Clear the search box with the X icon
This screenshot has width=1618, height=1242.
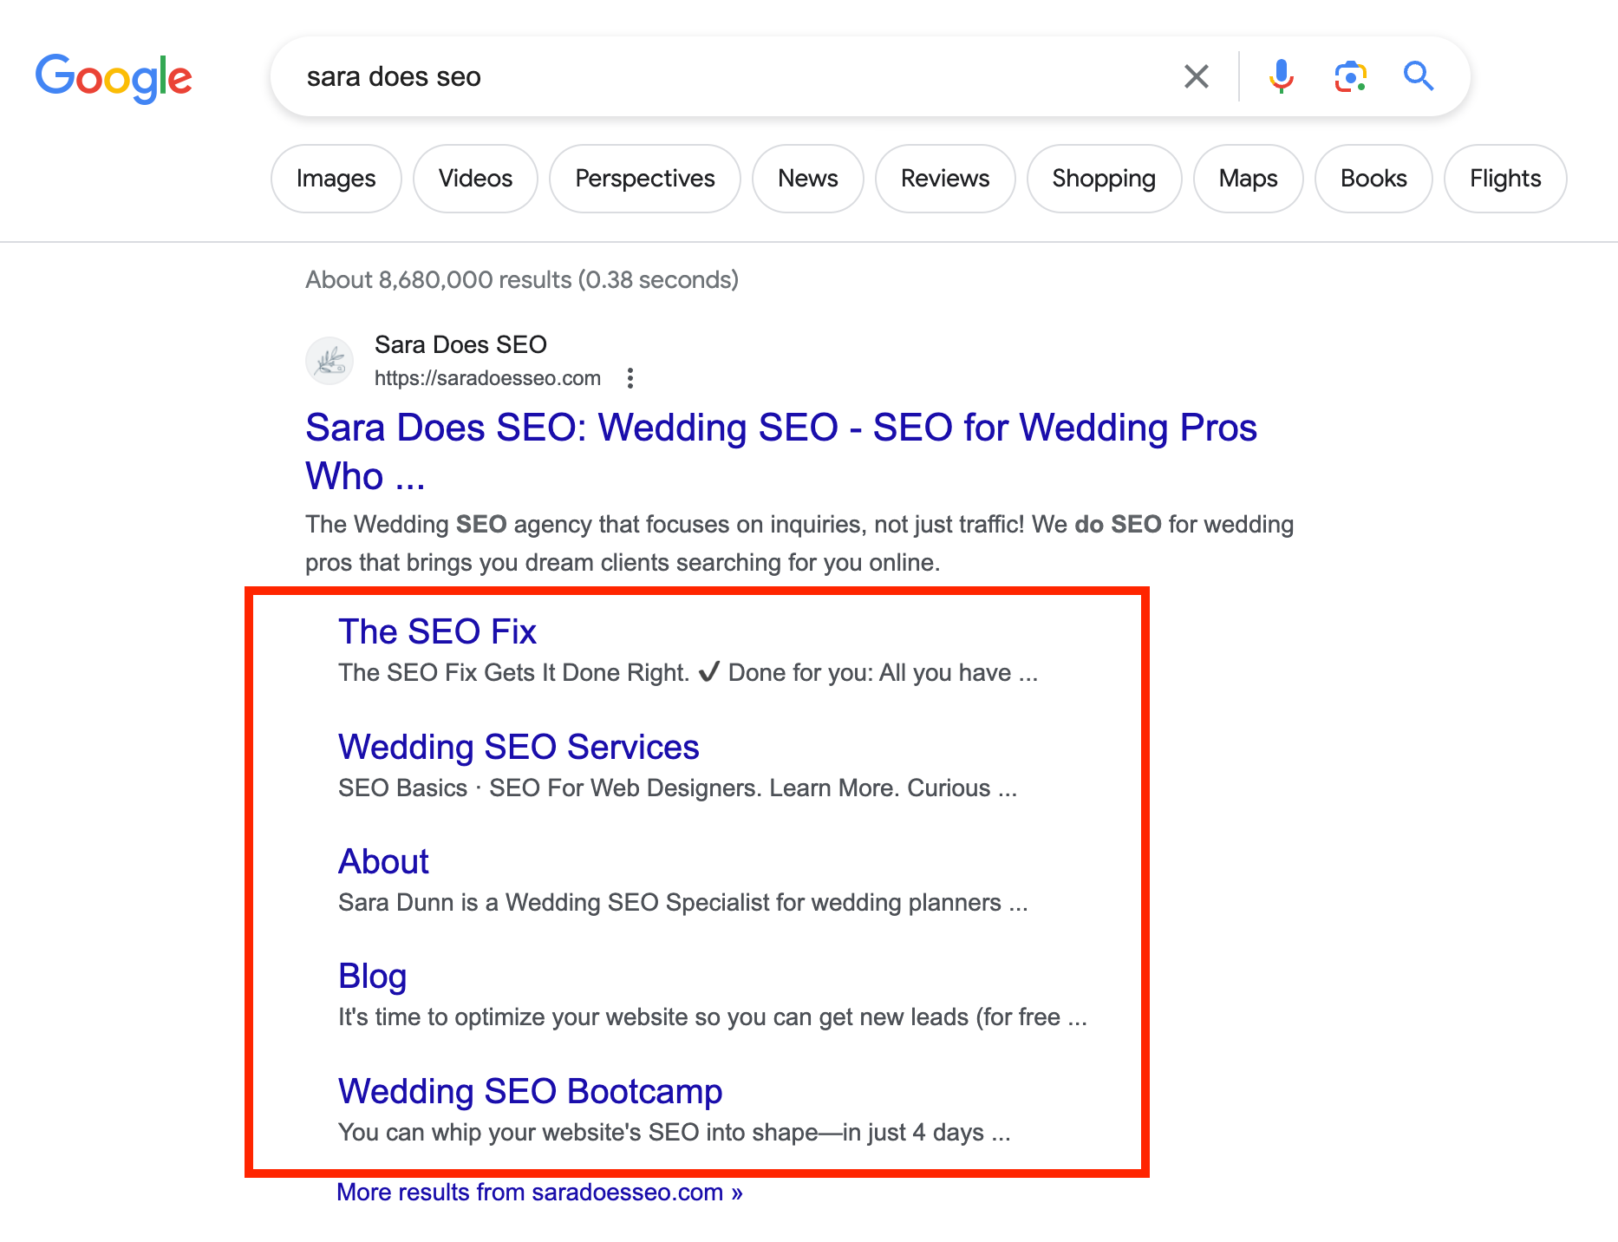(x=1196, y=76)
